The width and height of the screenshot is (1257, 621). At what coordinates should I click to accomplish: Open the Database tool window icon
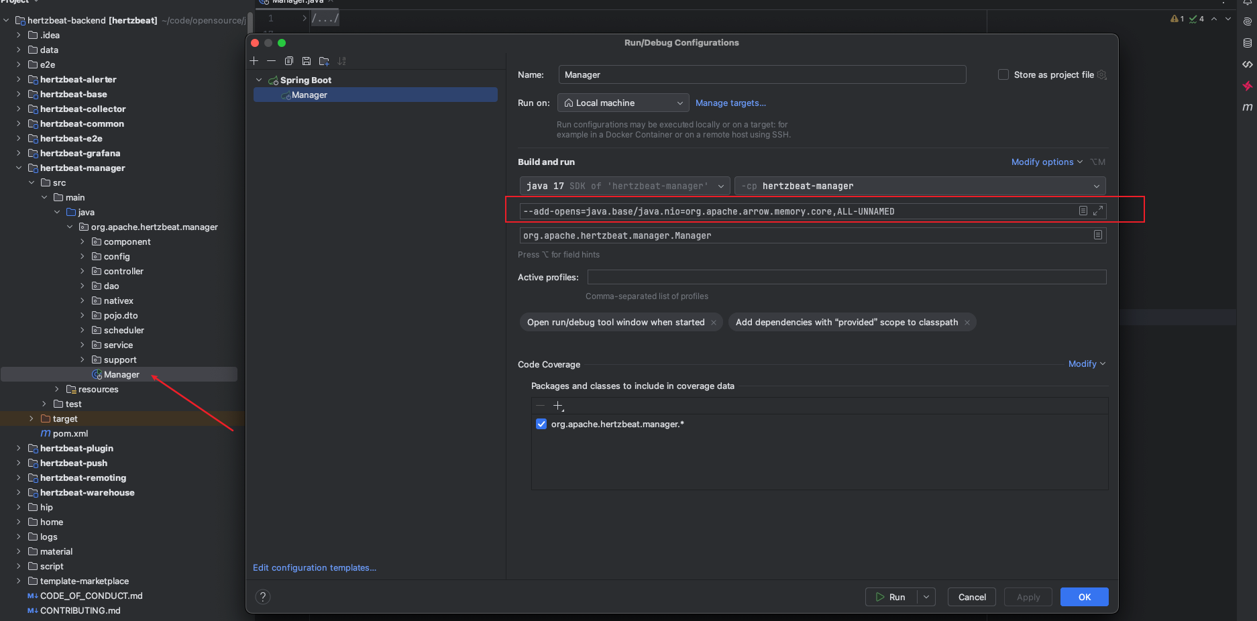[1247, 43]
